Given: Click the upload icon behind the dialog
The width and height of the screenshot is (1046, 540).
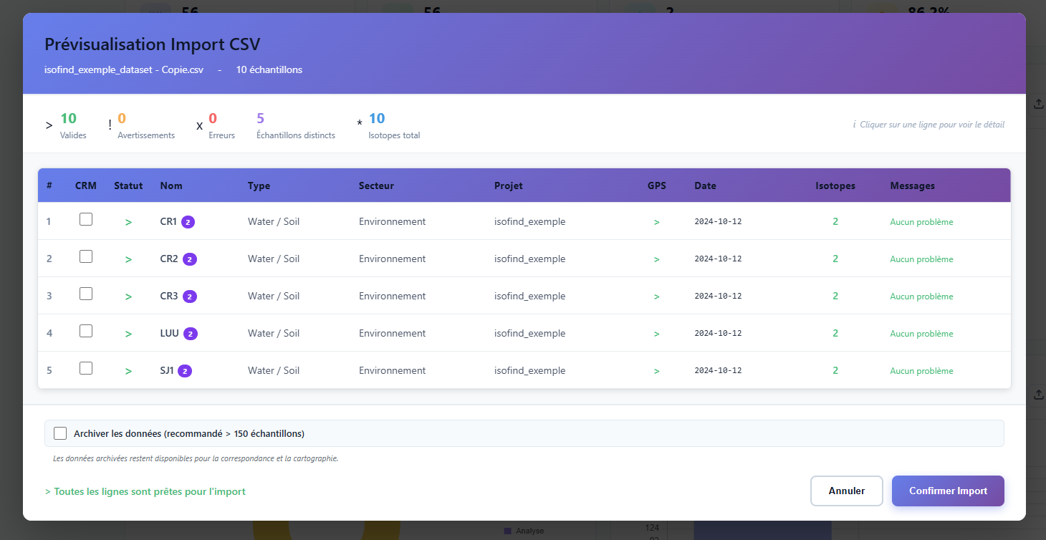Looking at the screenshot, I should (1038, 104).
